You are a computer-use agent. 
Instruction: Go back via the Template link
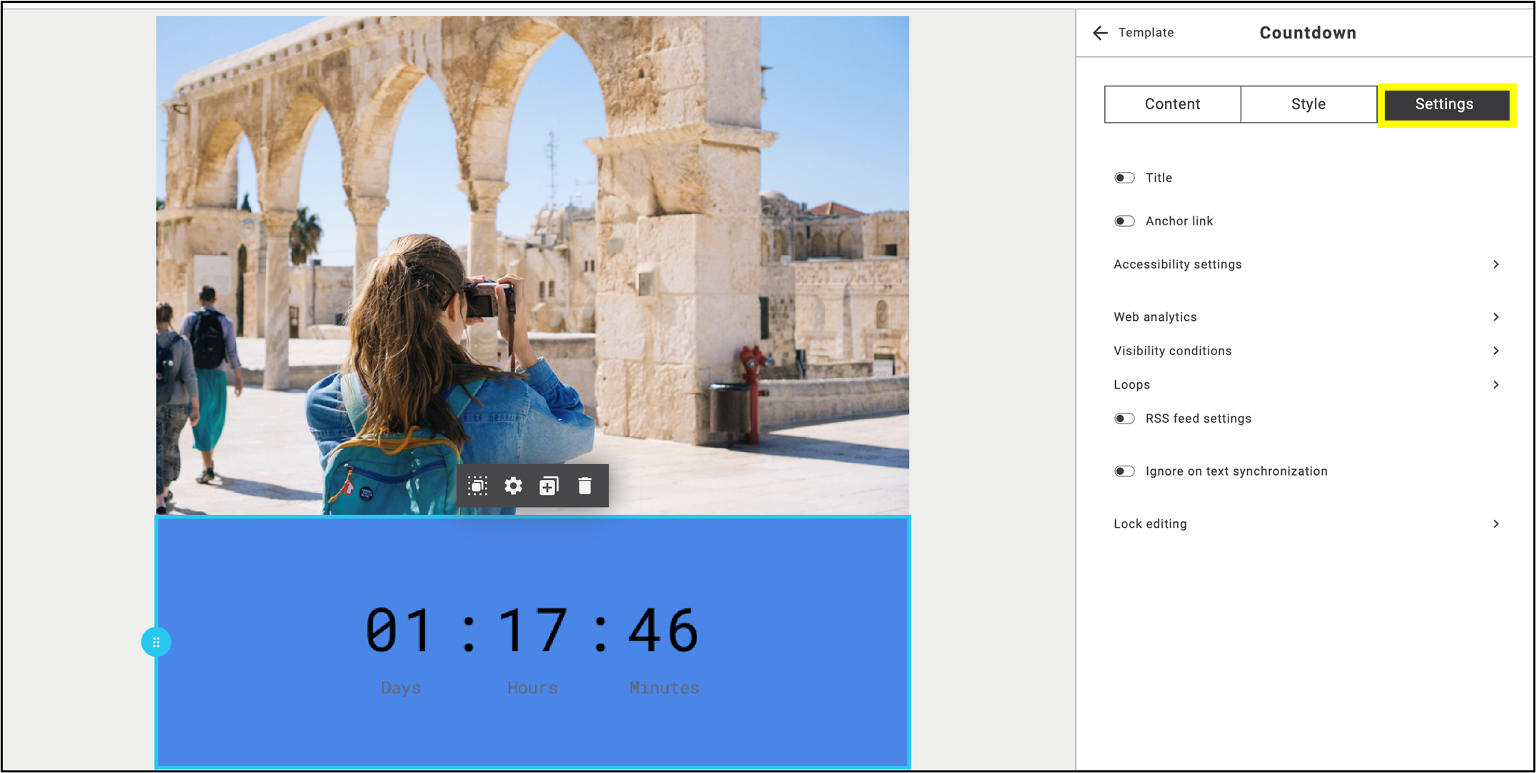coord(1146,33)
